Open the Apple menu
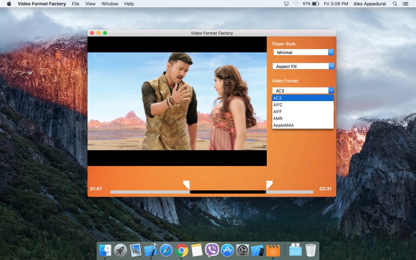 click(x=9, y=4)
